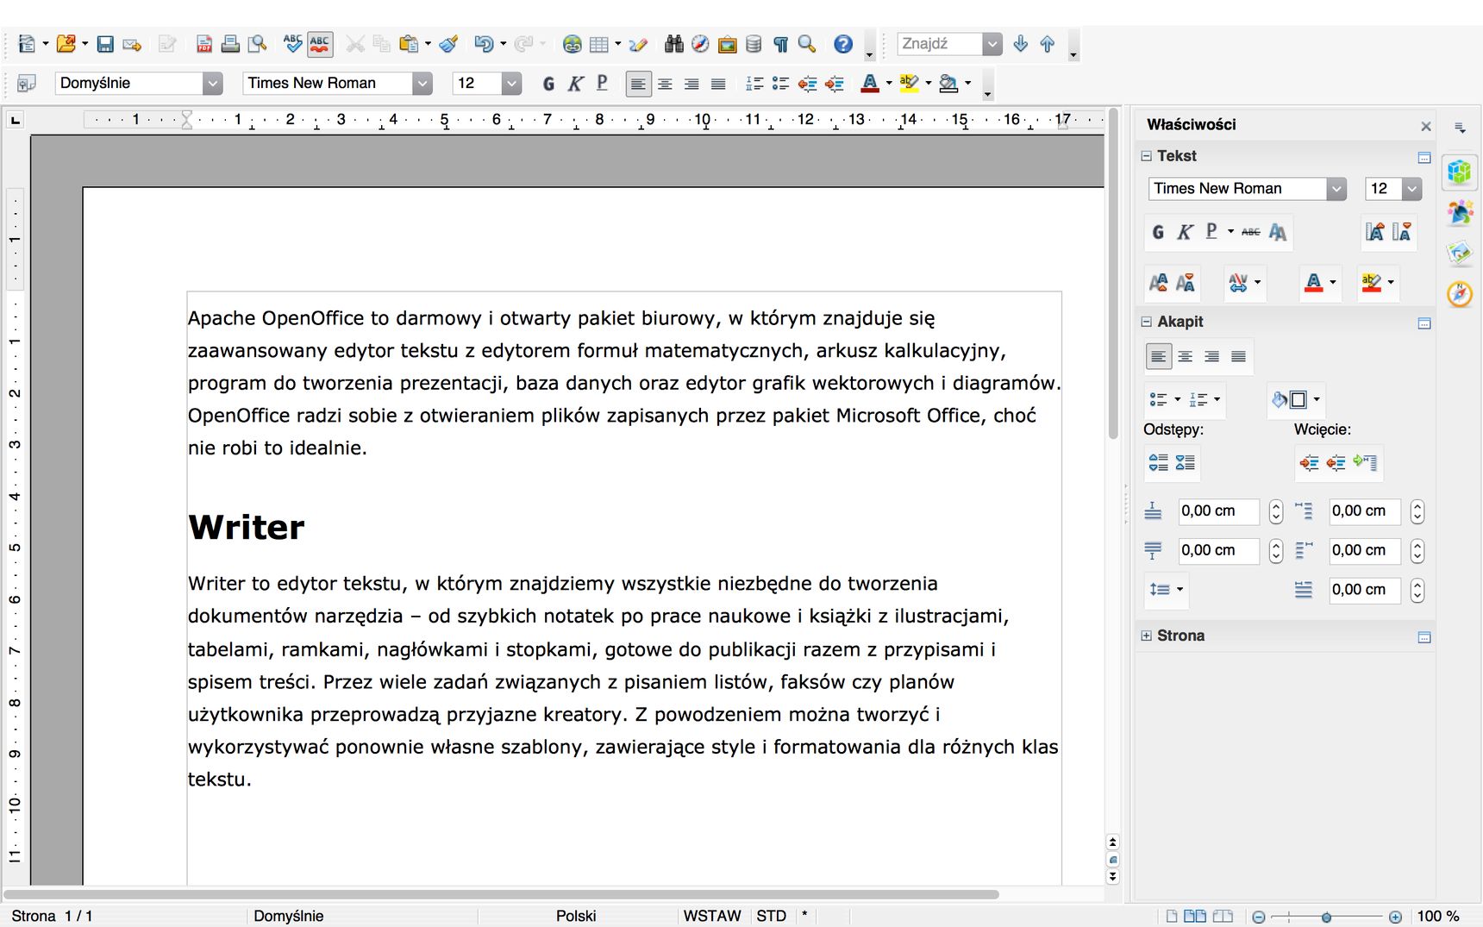This screenshot has height=927, width=1483.
Task: Toggle AutoSpellcheck red-underlined ABC icon
Action: click(x=320, y=44)
